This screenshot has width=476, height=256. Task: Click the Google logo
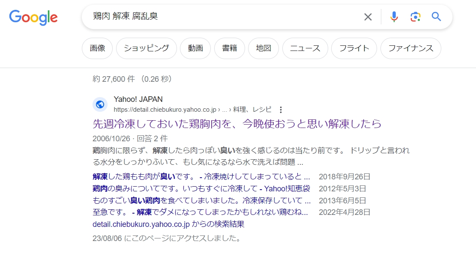[33, 17]
